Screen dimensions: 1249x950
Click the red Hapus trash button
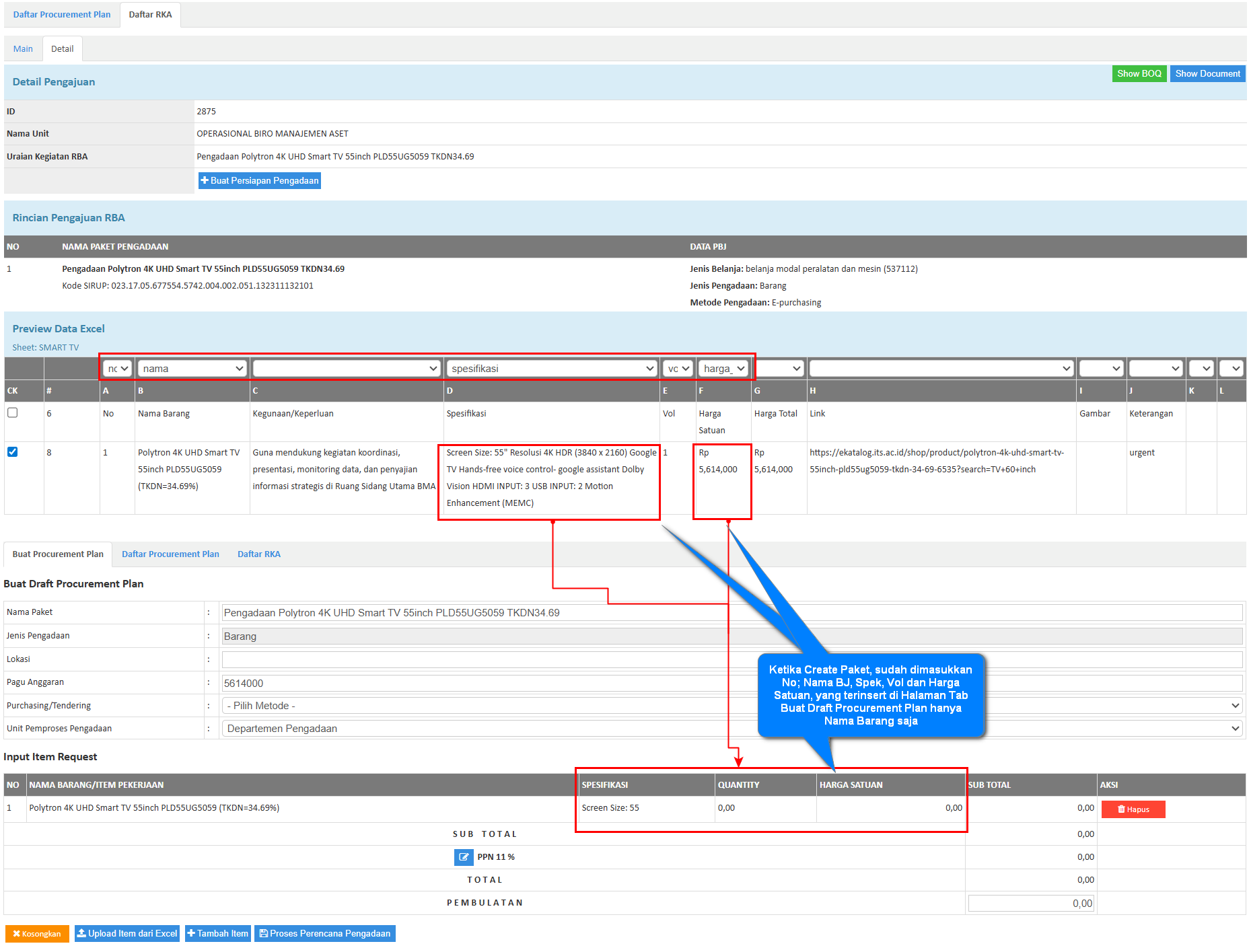pos(1133,809)
